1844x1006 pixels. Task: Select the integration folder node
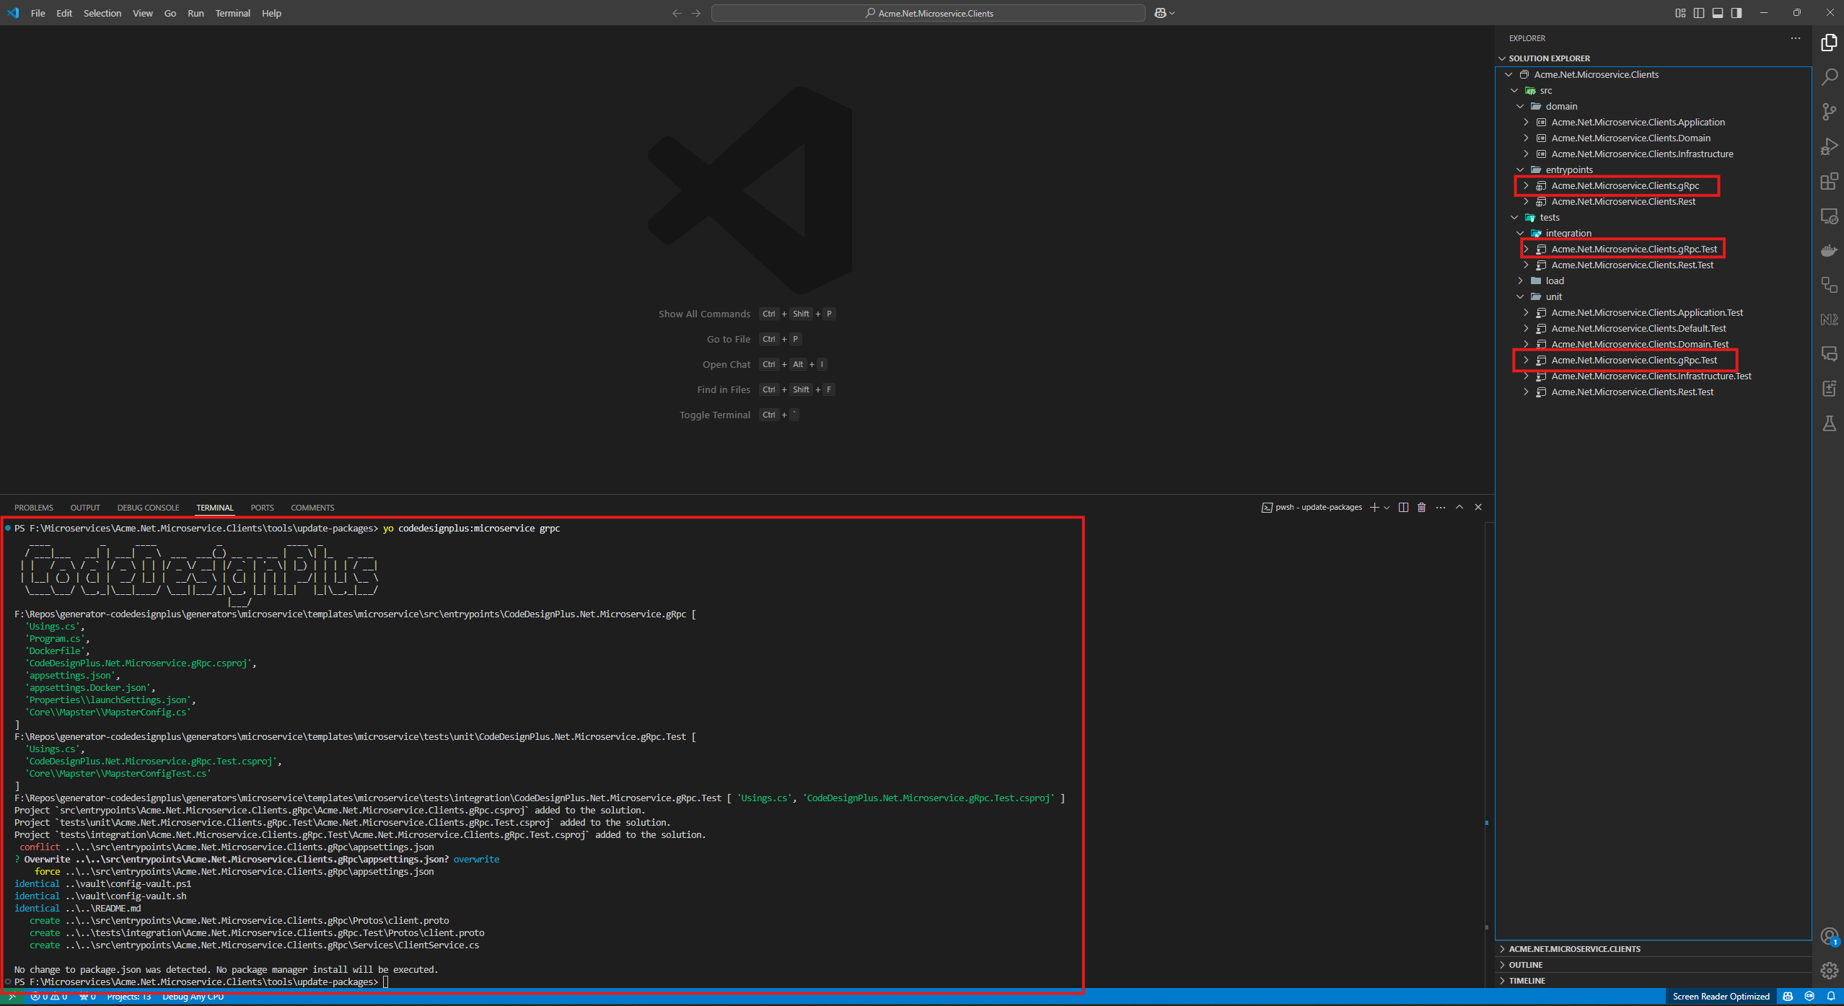pyautogui.click(x=1568, y=233)
